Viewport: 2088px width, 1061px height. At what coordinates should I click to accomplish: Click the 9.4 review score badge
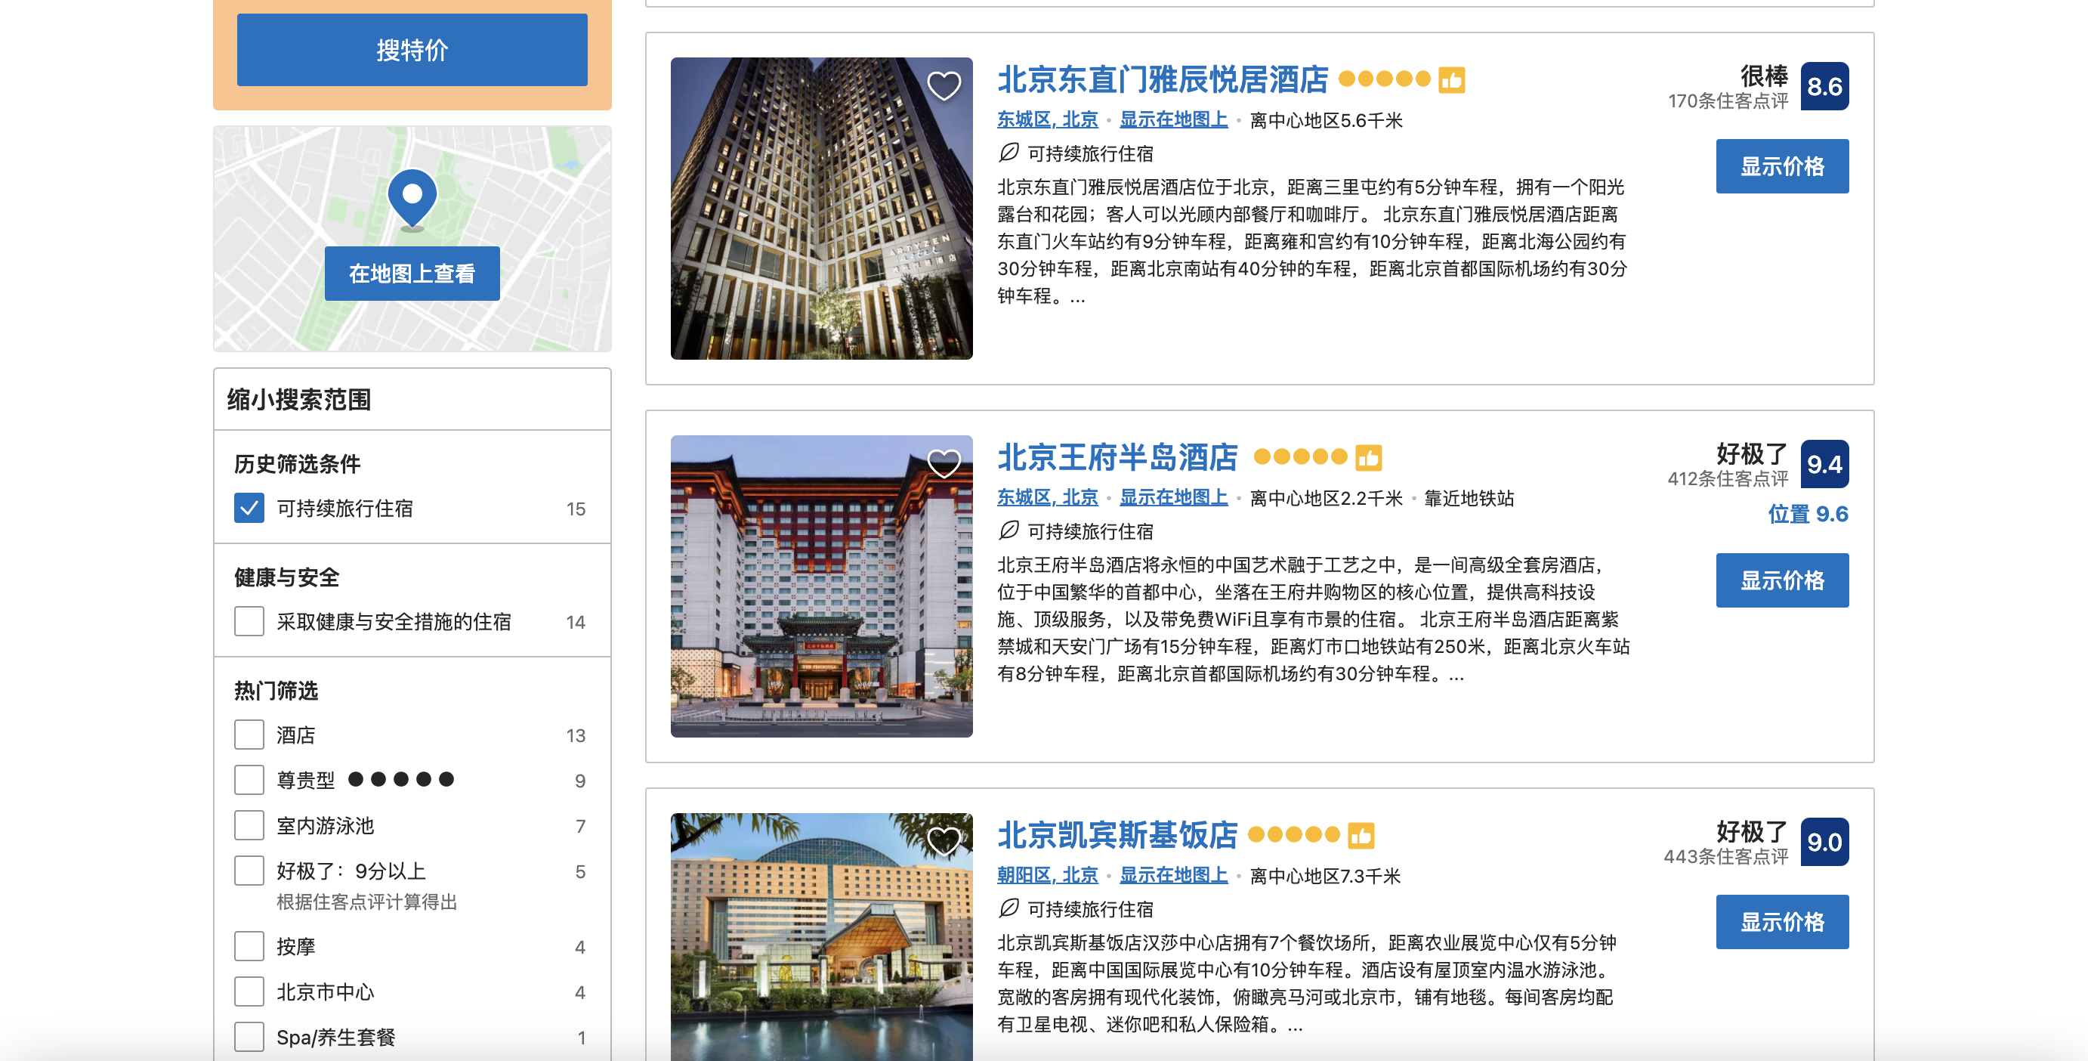tap(1824, 464)
